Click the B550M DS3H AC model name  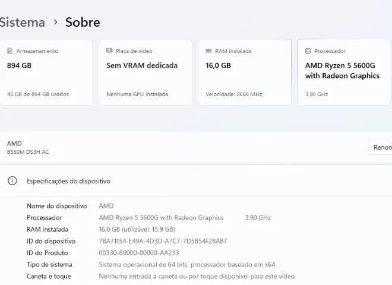tap(28, 152)
